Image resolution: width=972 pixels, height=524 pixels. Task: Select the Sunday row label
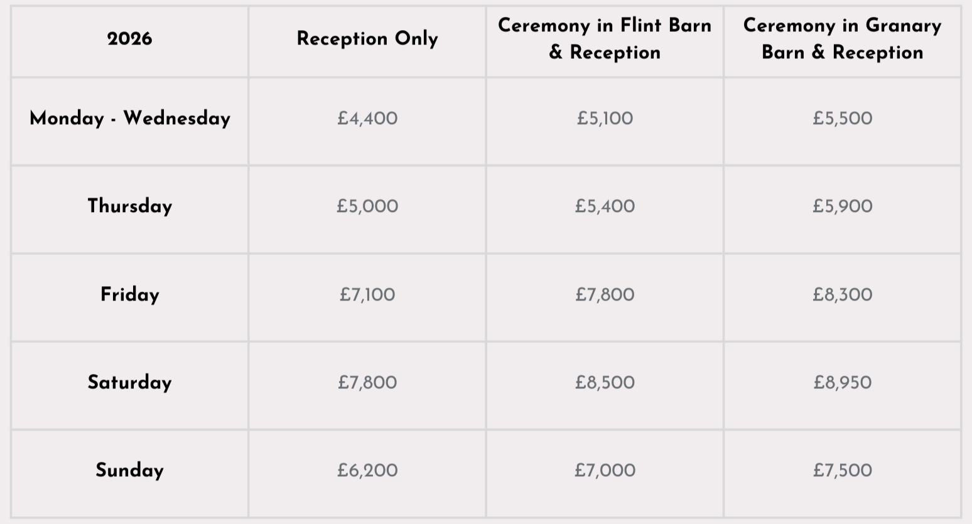click(130, 471)
